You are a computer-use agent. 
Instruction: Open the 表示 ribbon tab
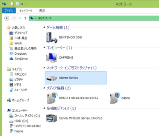pyautogui.click(x=42, y=10)
